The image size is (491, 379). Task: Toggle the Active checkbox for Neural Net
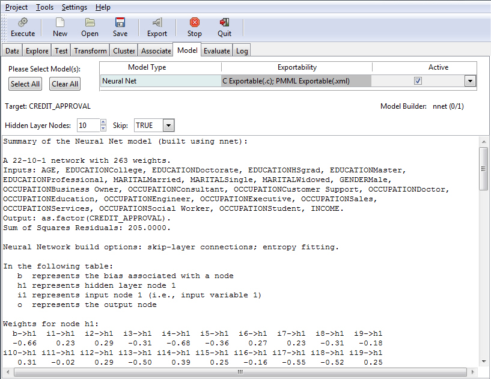418,81
